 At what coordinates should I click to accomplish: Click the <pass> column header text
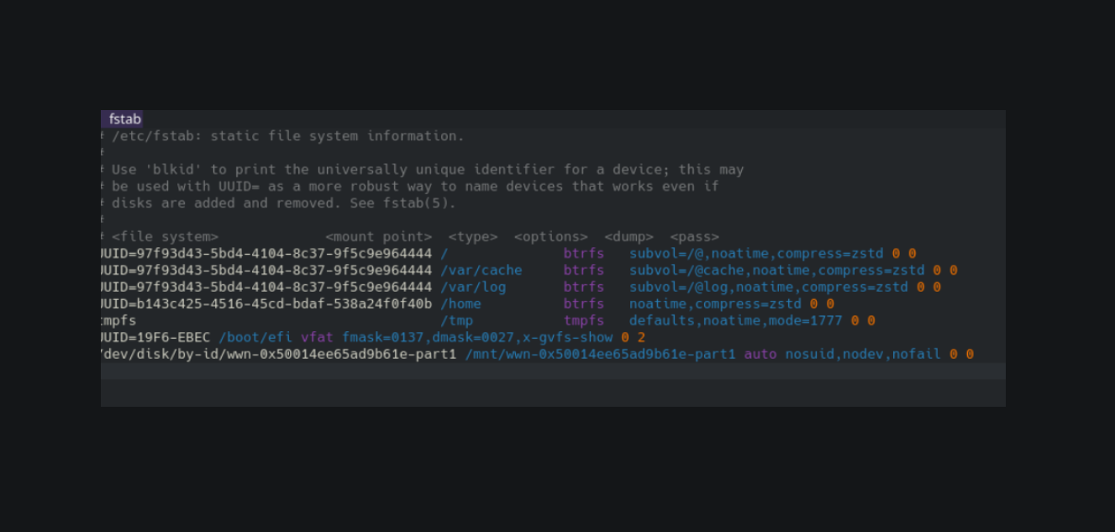694,237
